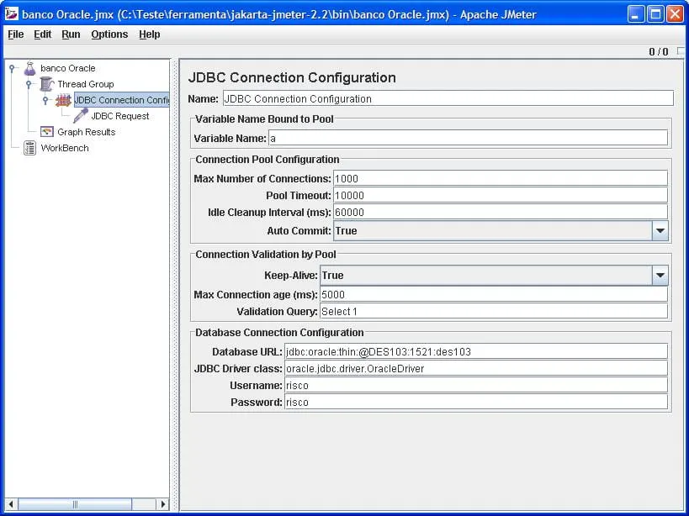The height and width of the screenshot is (516, 689).
Task: Open the Options menu
Action: click(109, 34)
